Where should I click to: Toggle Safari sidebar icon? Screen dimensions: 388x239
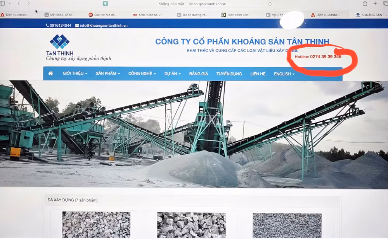pyautogui.click(x=2, y=3)
